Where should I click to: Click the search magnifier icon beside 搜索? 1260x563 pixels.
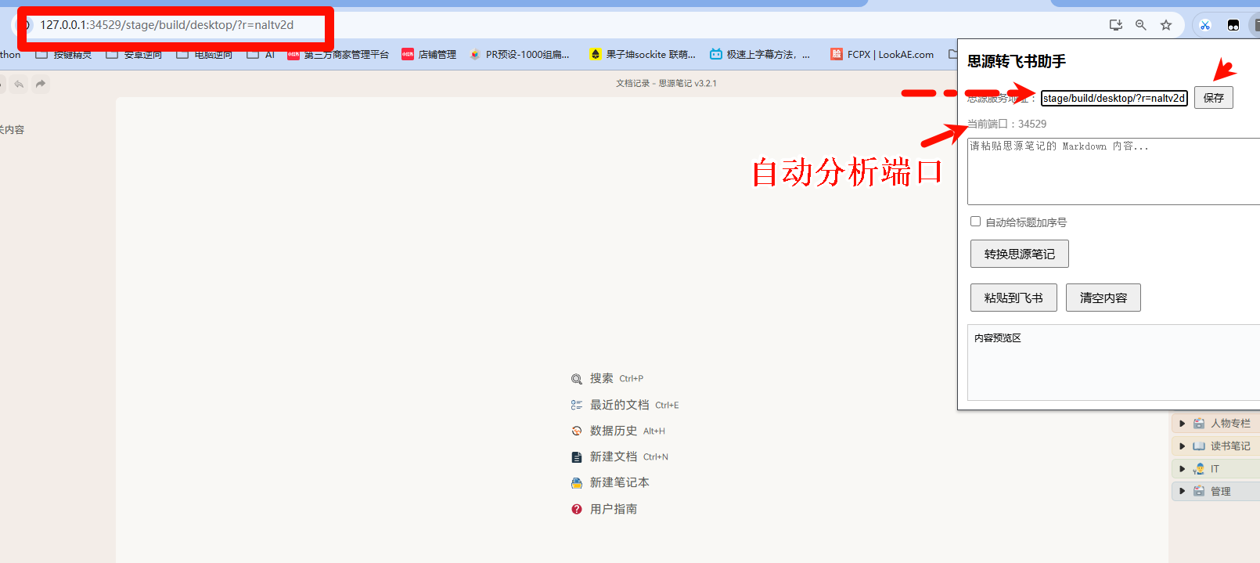pos(577,379)
